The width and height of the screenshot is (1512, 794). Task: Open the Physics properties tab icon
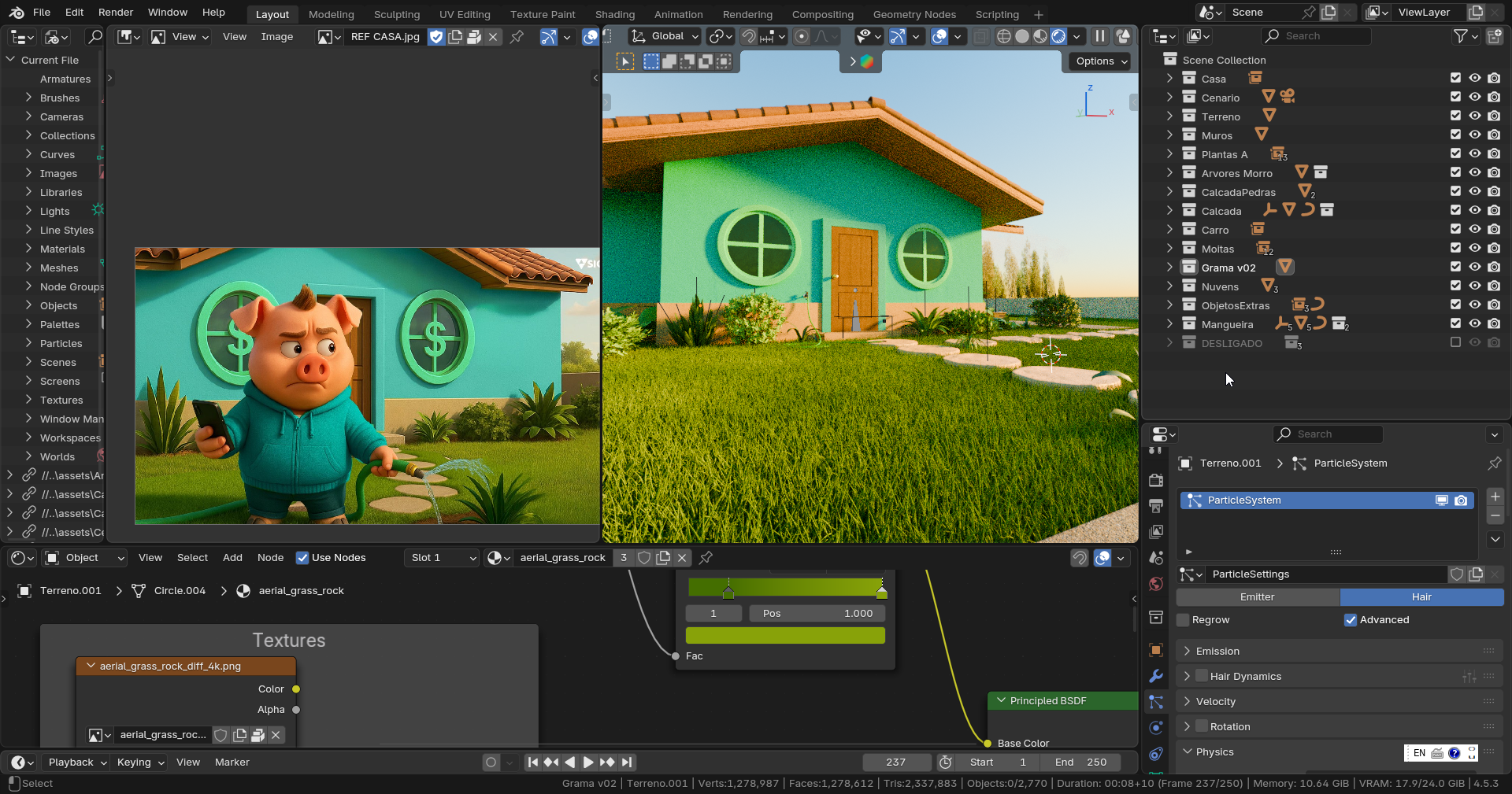point(1156,728)
